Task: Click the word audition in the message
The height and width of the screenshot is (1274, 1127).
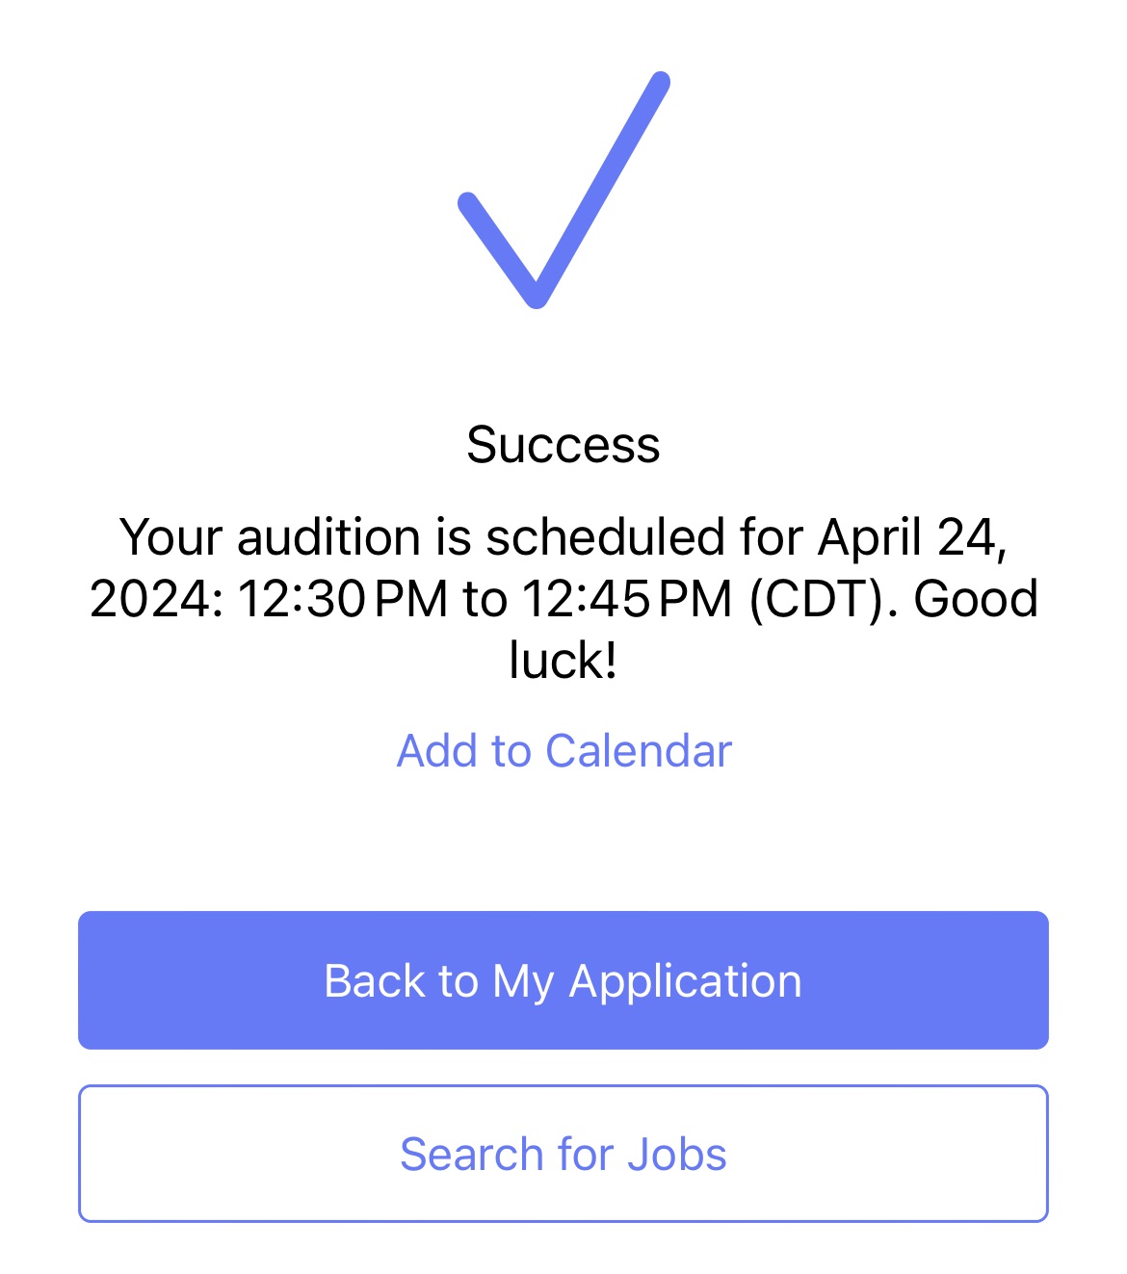Action: click(x=329, y=537)
